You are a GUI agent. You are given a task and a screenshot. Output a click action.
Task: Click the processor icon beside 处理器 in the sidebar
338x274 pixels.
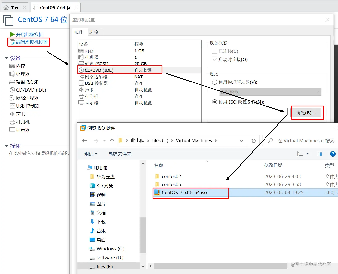[x=12, y=74]
